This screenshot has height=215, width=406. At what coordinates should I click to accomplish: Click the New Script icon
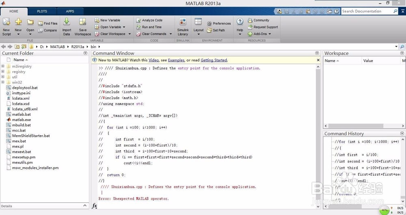tap(6, 22)
